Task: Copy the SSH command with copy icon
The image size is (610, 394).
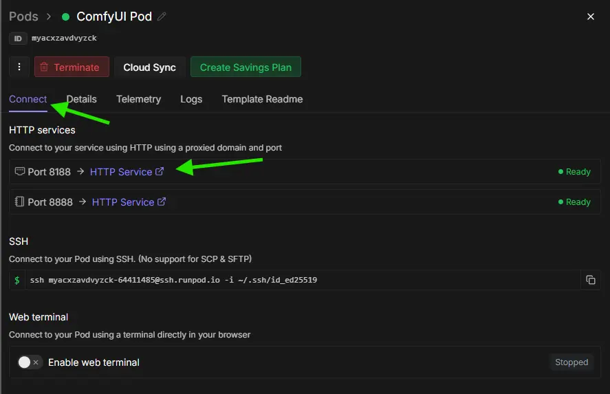Action: click(590, 280)
